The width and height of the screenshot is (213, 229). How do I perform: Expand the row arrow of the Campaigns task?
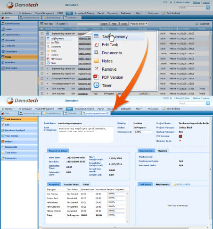48,93
